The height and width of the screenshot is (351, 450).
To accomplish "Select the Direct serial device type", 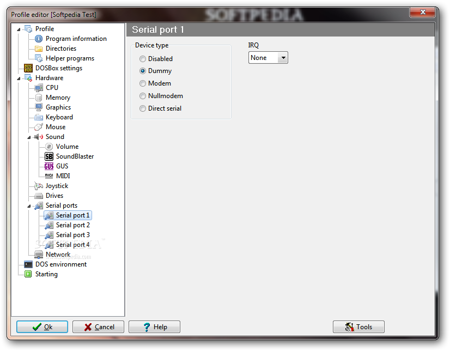I will (x=143, y=108).
